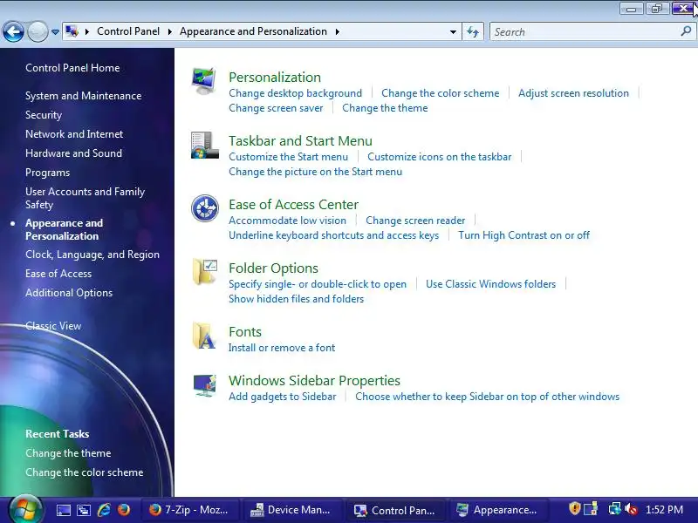Image resolution: width=698 pixels, height=523 pixels.
Task: Click the security shield tray icon
Action: click(x=575, y=509)
